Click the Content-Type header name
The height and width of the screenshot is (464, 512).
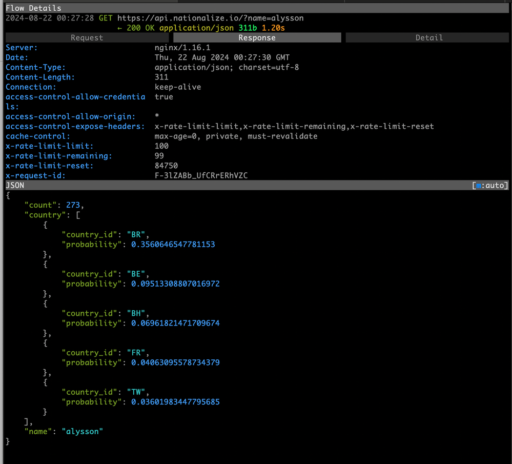click(35, 67)
